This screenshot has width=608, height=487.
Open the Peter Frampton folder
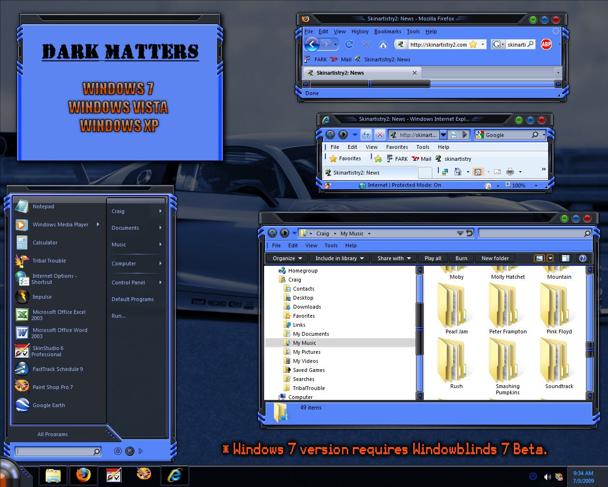point(508,309)
